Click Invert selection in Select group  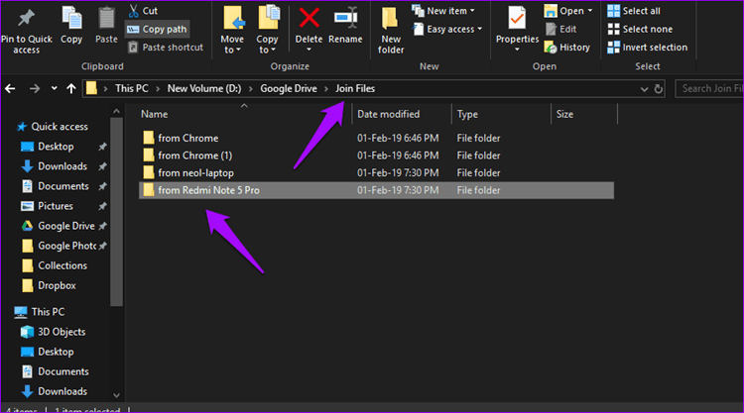point(647,48)
